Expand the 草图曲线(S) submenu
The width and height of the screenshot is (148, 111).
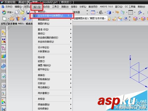tap(52, 20)
